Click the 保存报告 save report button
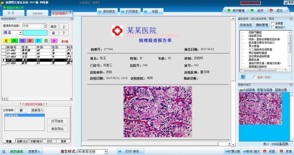Image resolution: width=294 pixels, height=155 pixels. point(107,11)
